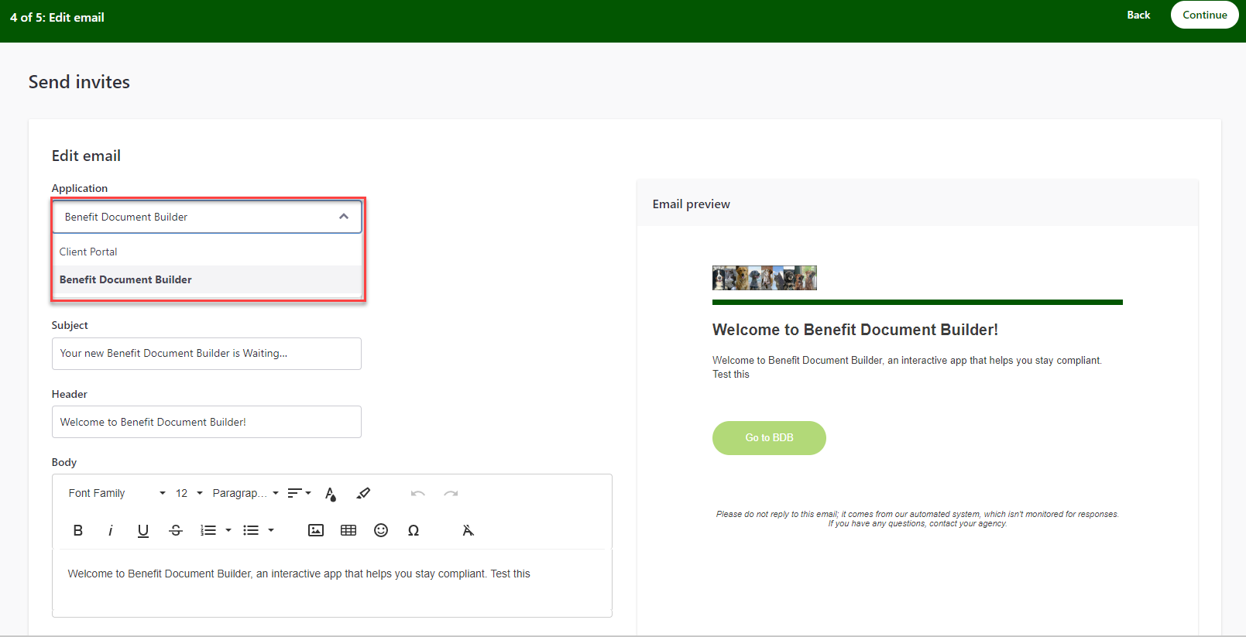Toggle bold formatting in body editor

(x=77, y=530)
